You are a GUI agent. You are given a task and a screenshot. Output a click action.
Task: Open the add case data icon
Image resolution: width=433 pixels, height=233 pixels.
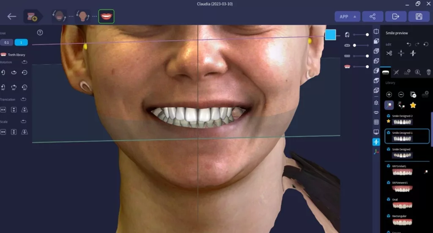(32, 16)
